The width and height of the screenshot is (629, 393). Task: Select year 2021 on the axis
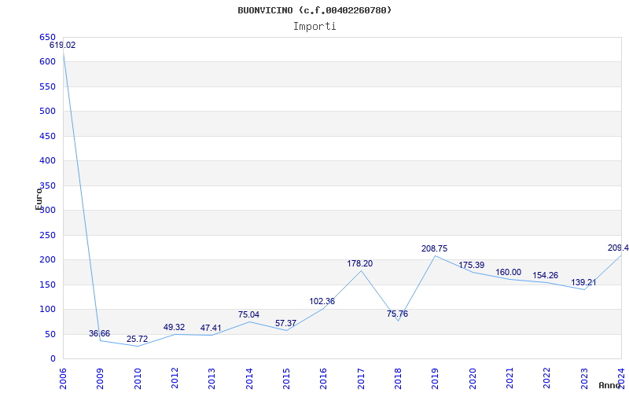pyautogui.click(x=509, y=379)
